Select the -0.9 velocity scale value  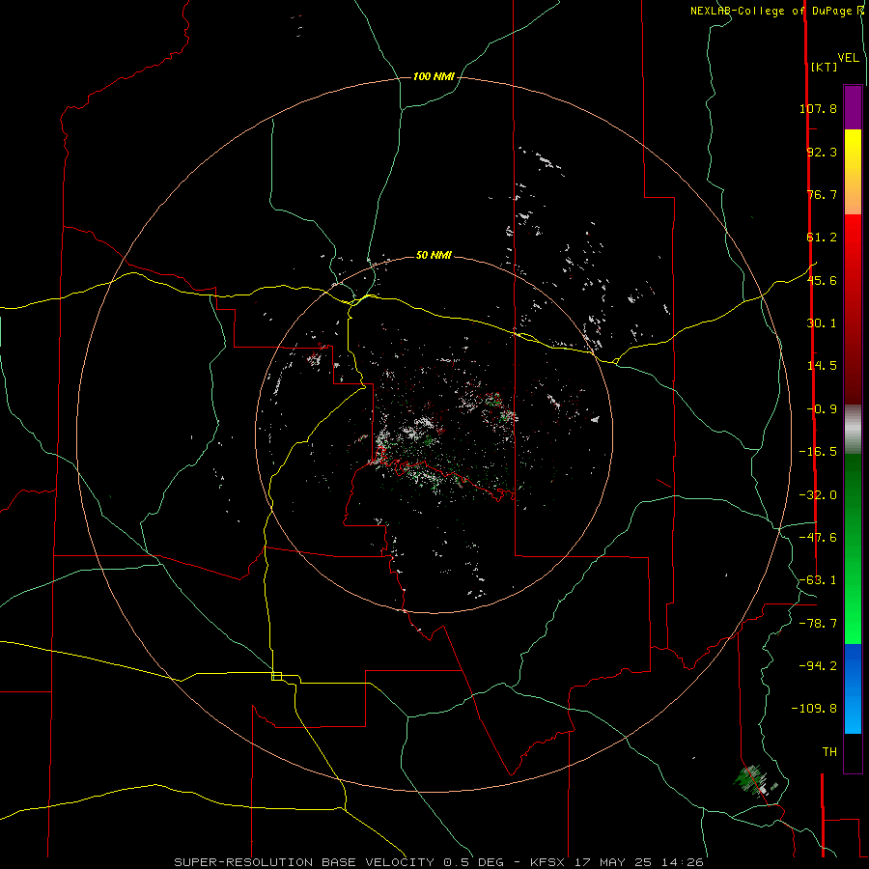[x=822, y=409]
